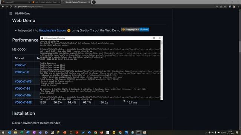This screenshot has height=135, width=241.
Task: Go back using the browser back arrow
Action: click(x=3, y=7)
